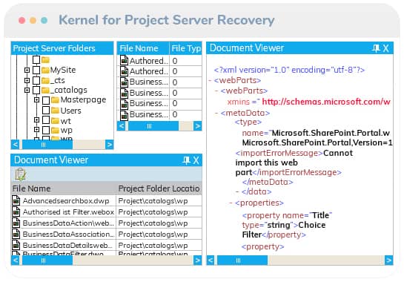This screenshot has width=404, height=282.
Task: Click the teal window dot in title bar
Action: click(44, 20)
